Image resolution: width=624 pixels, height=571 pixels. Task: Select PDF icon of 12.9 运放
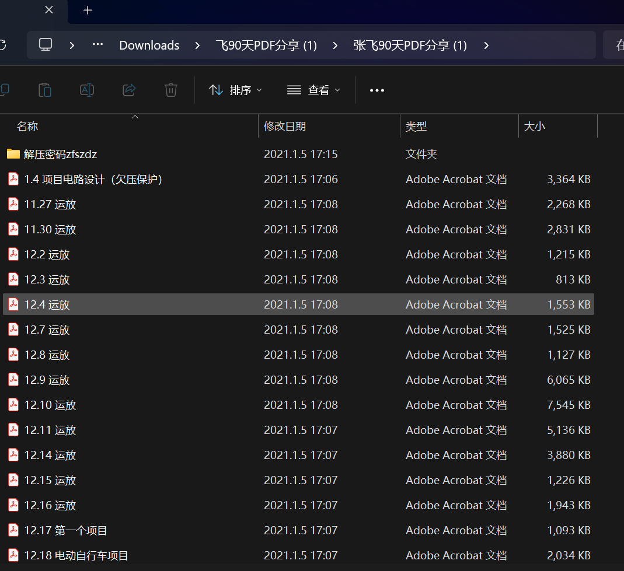pyautogui.click(x=13, y=379)
